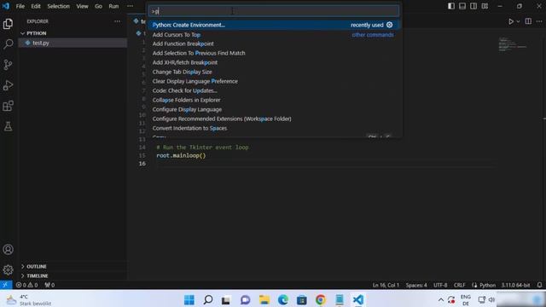546x307 pixels.
Task: Show hidden system tray icons chevron
Action: pos(440,299)
